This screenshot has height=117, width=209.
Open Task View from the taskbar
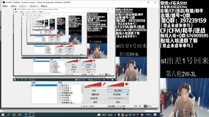tap(20, 115)
